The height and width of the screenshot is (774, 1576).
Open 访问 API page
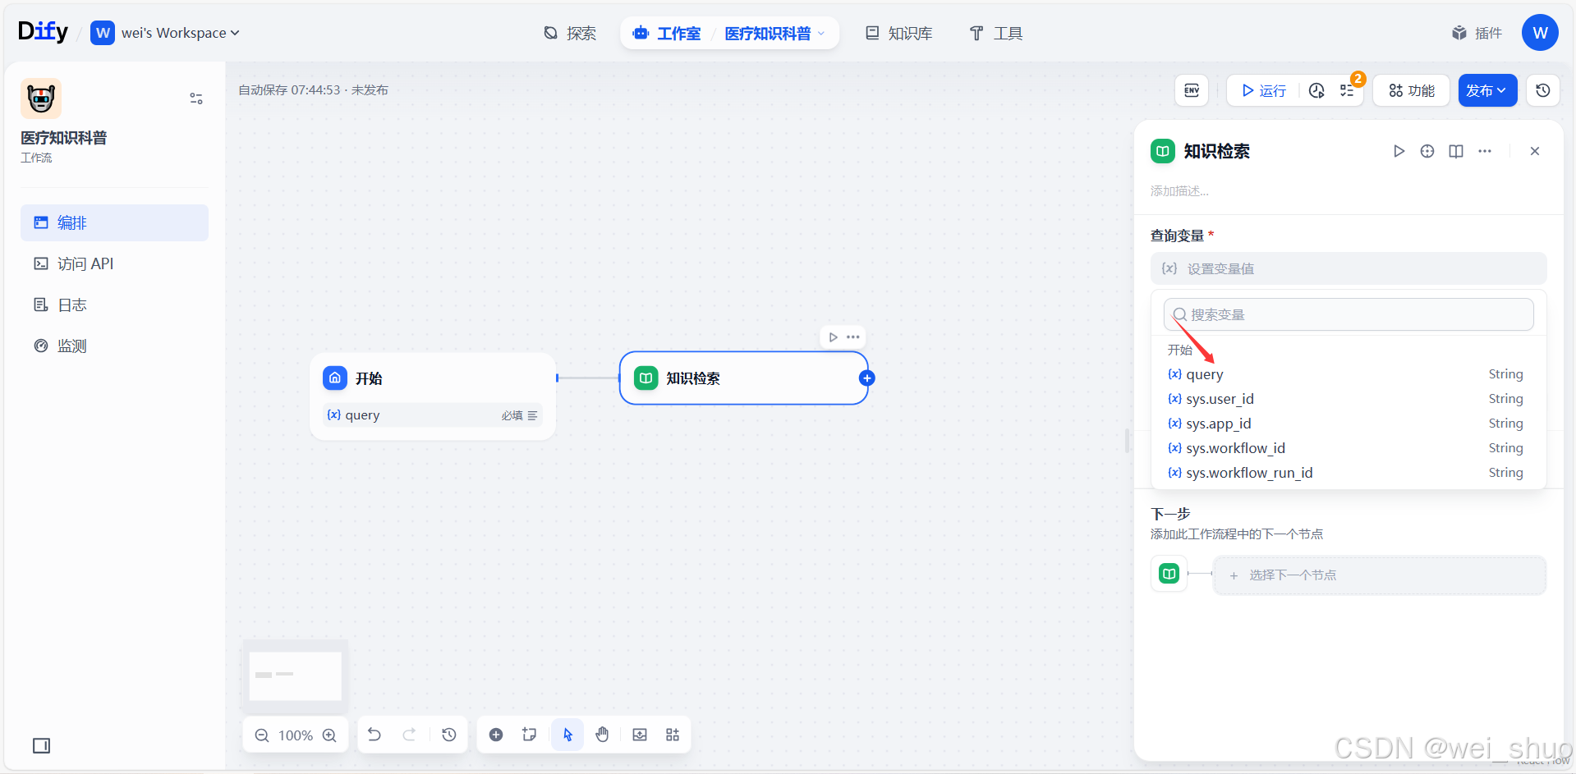114,263
